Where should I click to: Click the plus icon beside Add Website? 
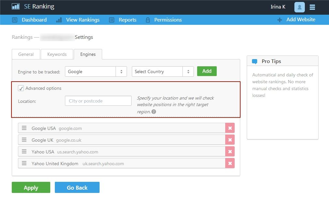tap(279, 20)
